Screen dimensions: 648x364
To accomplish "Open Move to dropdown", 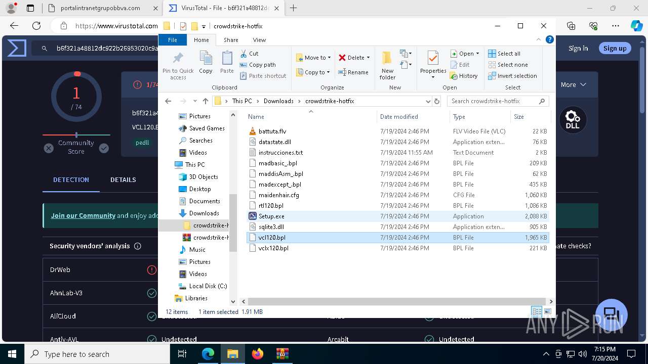I will (313, 58).
